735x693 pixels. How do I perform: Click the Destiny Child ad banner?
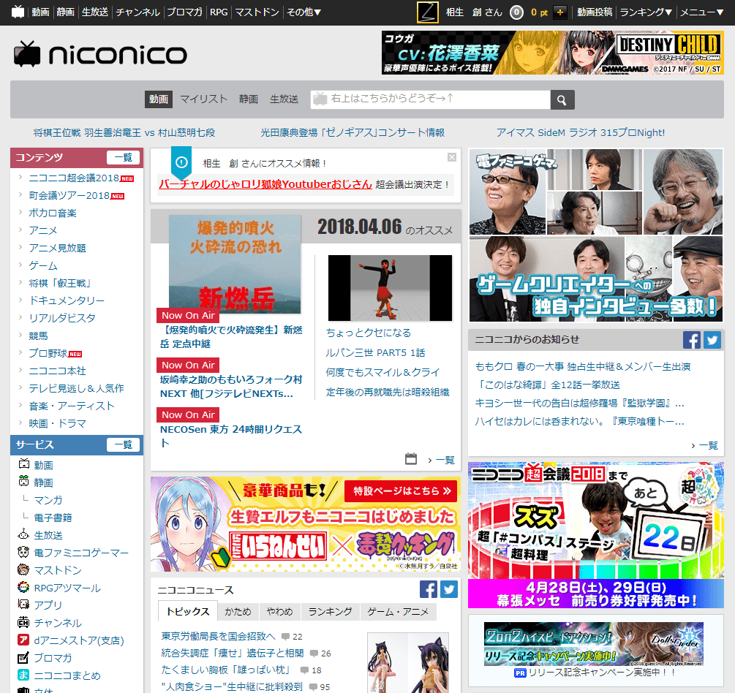coord(553,53)
